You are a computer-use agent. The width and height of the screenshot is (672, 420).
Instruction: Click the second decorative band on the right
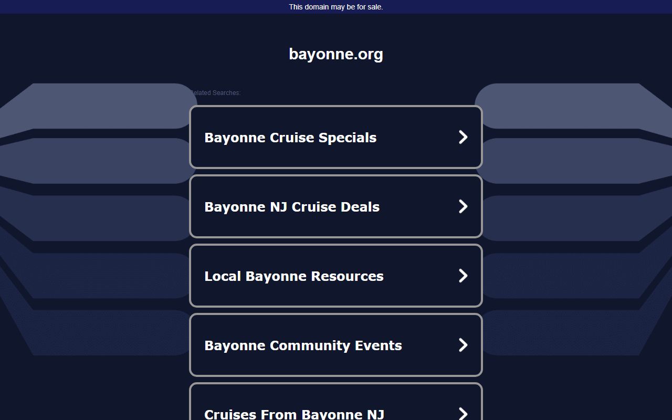(x=567, y=161)
